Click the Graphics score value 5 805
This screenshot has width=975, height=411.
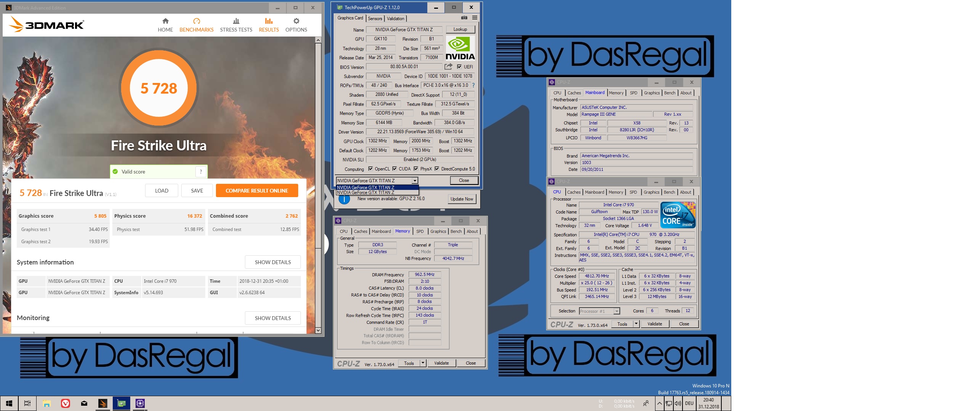(101, 216)
